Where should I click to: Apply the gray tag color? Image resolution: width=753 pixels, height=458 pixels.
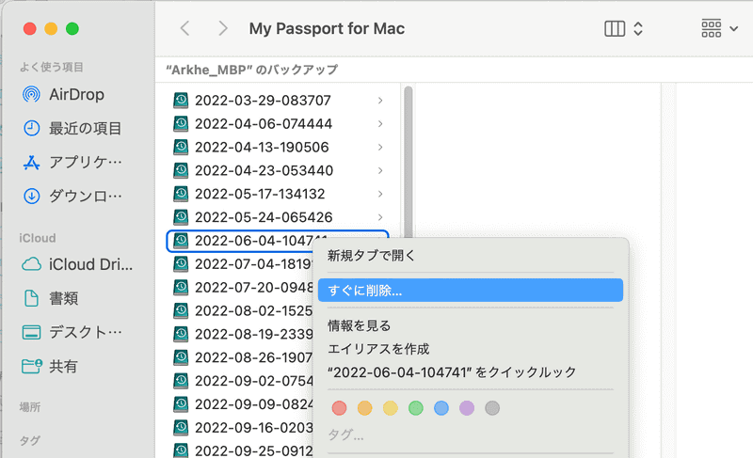pos(492,408)
